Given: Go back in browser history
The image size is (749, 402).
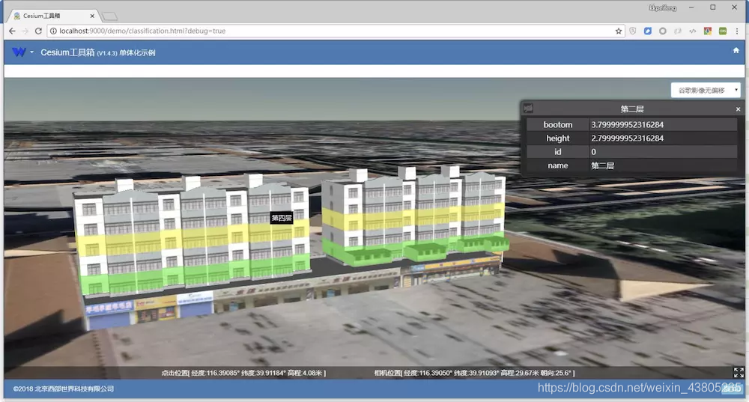Looking at the screenshot, I should 12,31.
